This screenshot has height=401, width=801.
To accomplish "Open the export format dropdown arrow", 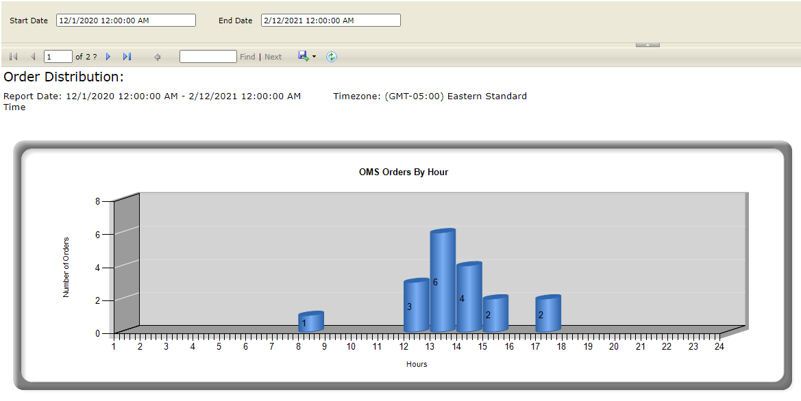I will (314, 57).
